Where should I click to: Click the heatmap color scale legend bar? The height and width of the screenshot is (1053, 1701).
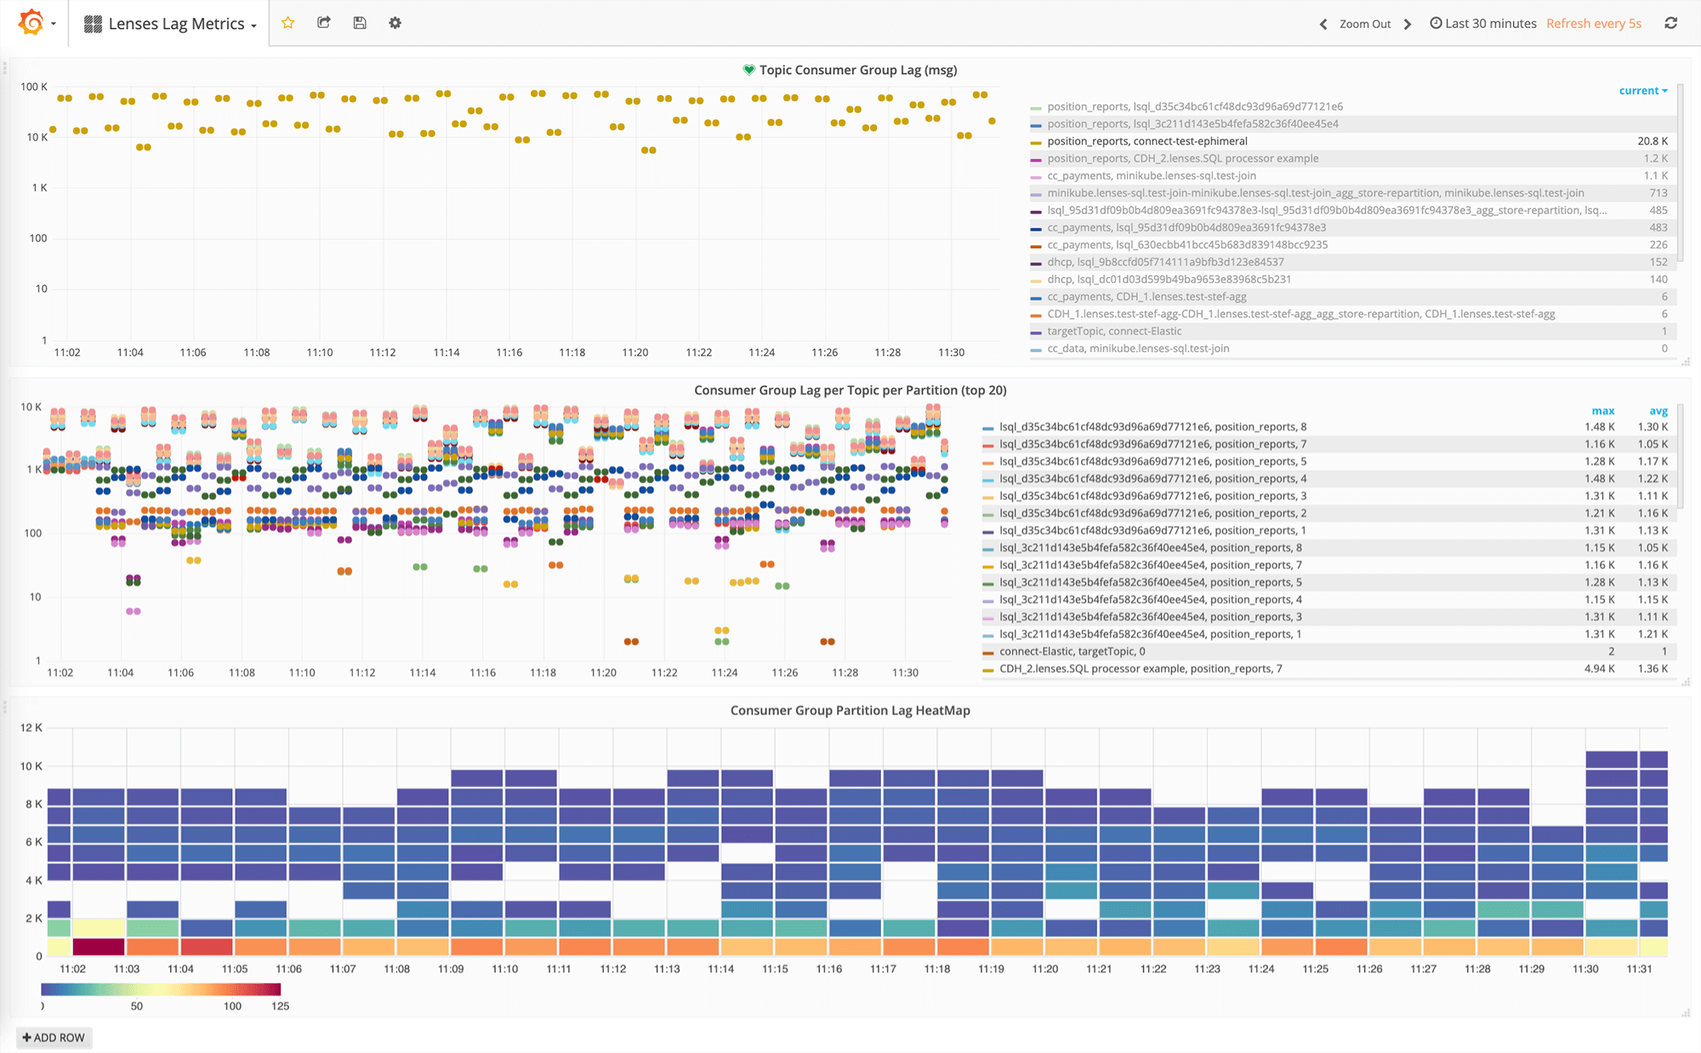pos(161,989)
